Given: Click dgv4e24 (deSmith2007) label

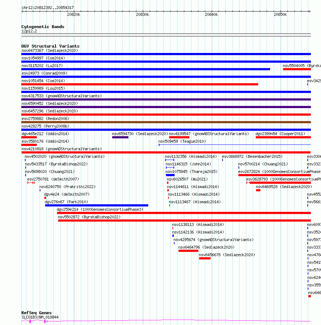Looking at the screenshot, I should [x=67, y=195].
